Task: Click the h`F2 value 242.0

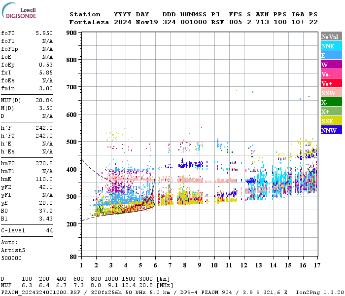Action: tap(44, 136)
